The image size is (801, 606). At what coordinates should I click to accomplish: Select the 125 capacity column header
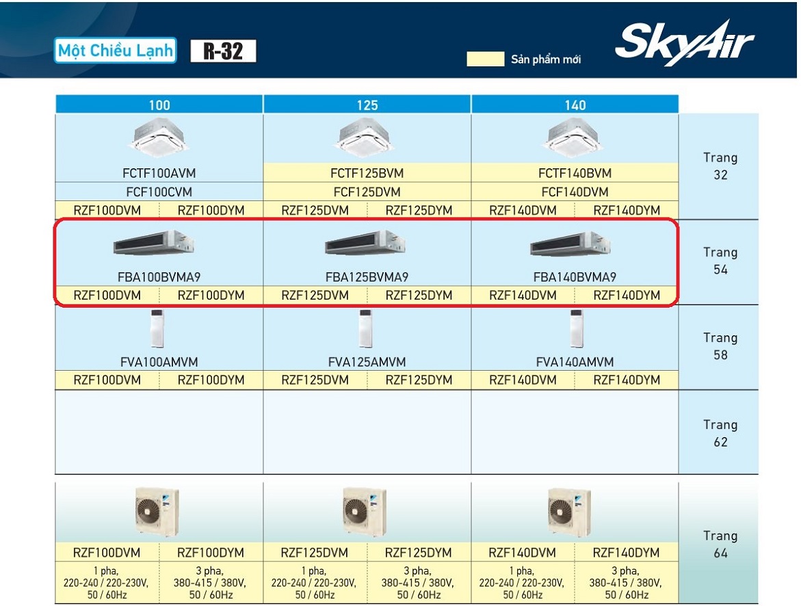click(x=367, y=105)
